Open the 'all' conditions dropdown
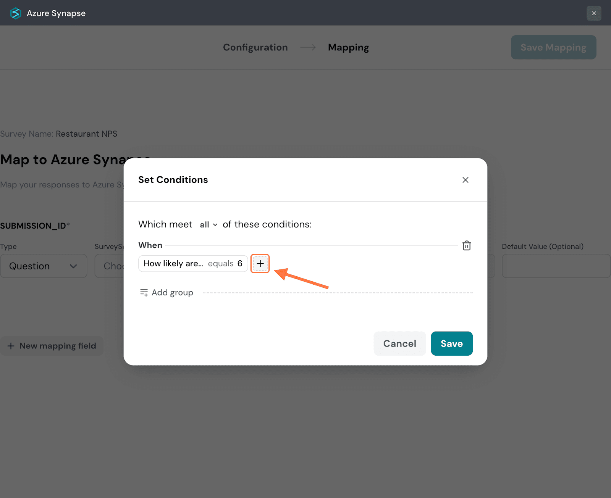 click(208, 225)
